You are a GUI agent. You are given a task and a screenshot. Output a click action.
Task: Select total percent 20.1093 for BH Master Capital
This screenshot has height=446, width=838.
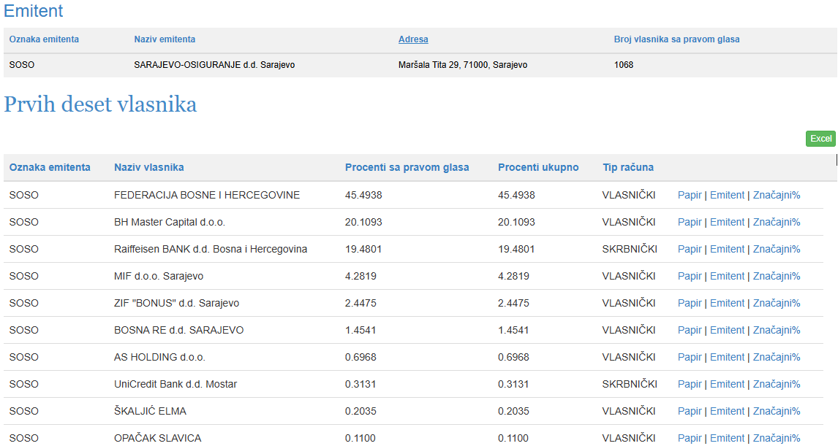click(x=516, y=223)
